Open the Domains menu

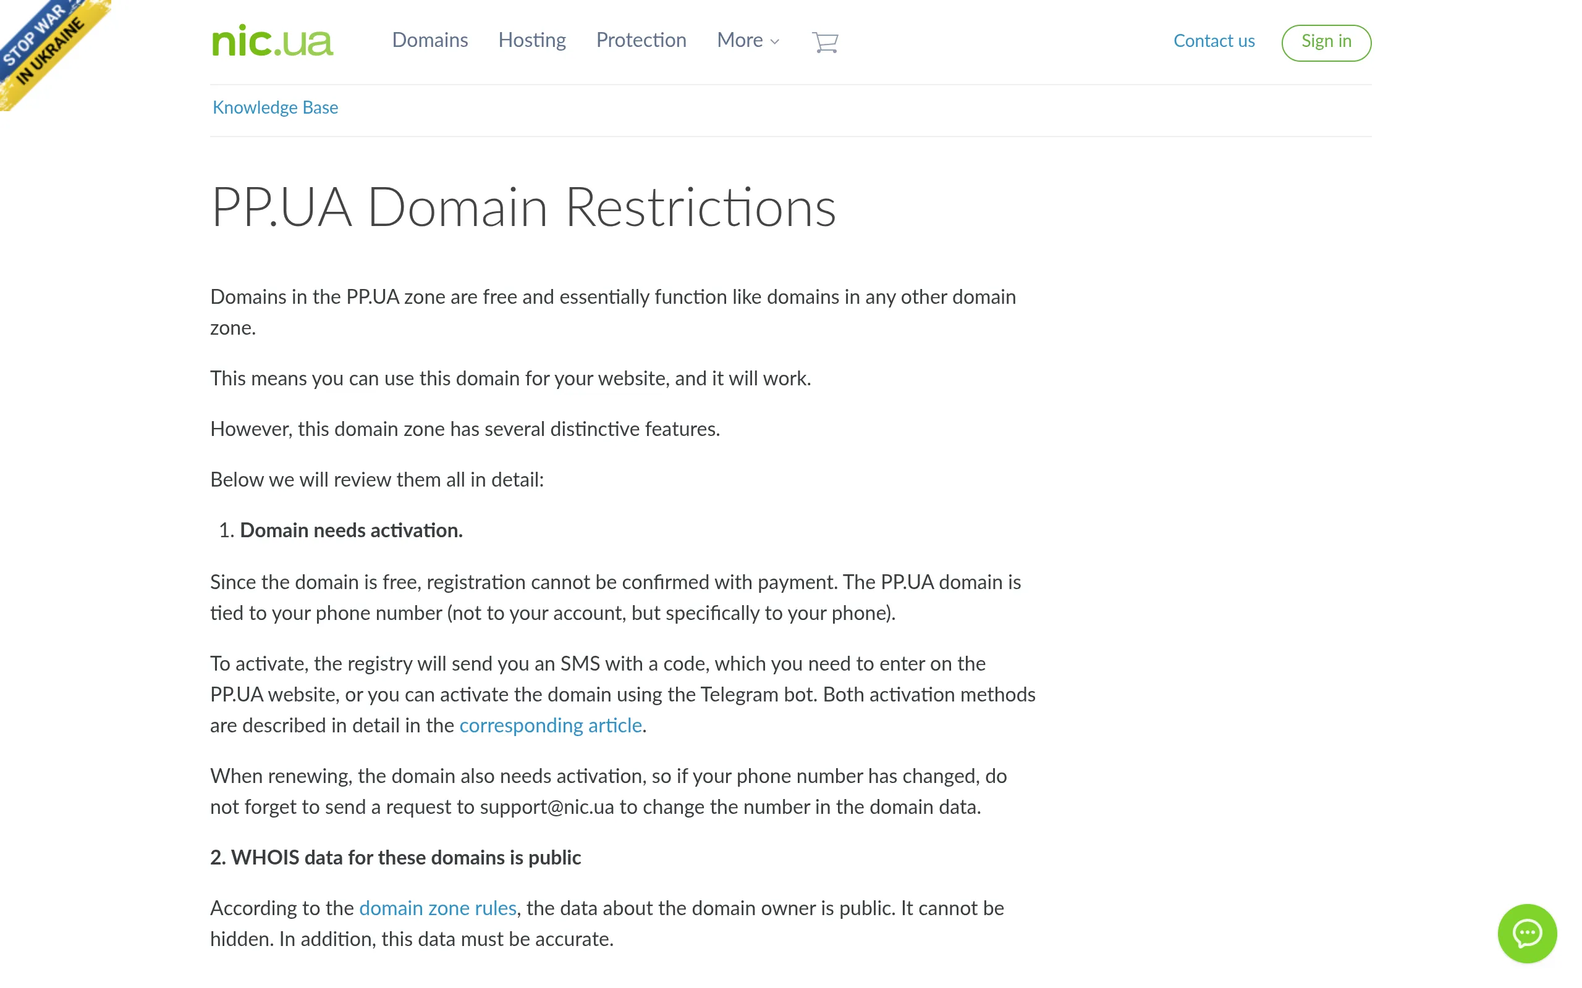430,41
